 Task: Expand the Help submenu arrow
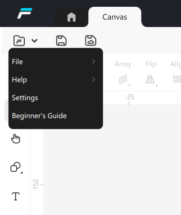pyautogui.click(x=93, y=80)
